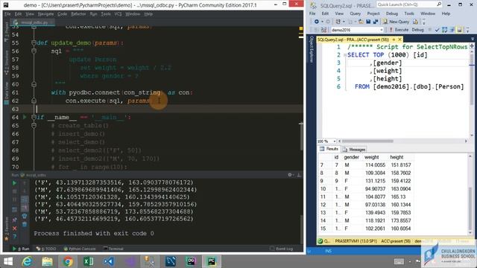Click the gender column header in results
The height and width of the screenshot is (268, 477).
351,157
